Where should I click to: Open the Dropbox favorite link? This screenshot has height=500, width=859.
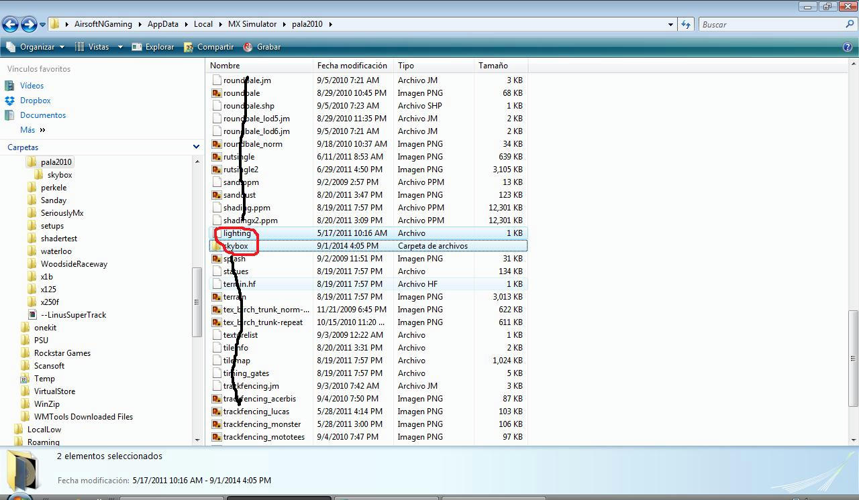point(35,101)
